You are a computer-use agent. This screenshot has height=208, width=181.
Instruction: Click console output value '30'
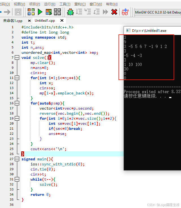[126, 69]
